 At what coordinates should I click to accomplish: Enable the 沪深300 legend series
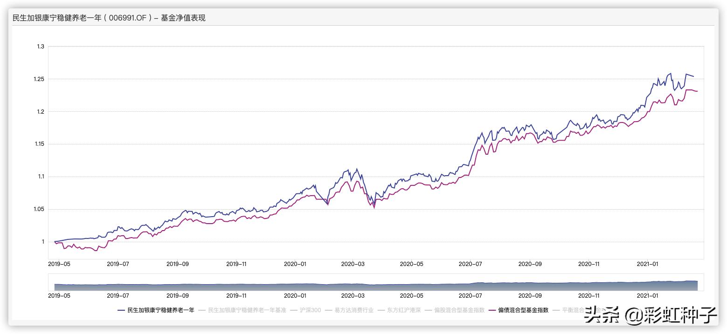coord(305,310)
